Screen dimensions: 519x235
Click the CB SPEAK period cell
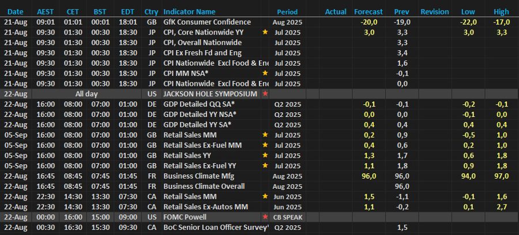coord(287,217)
